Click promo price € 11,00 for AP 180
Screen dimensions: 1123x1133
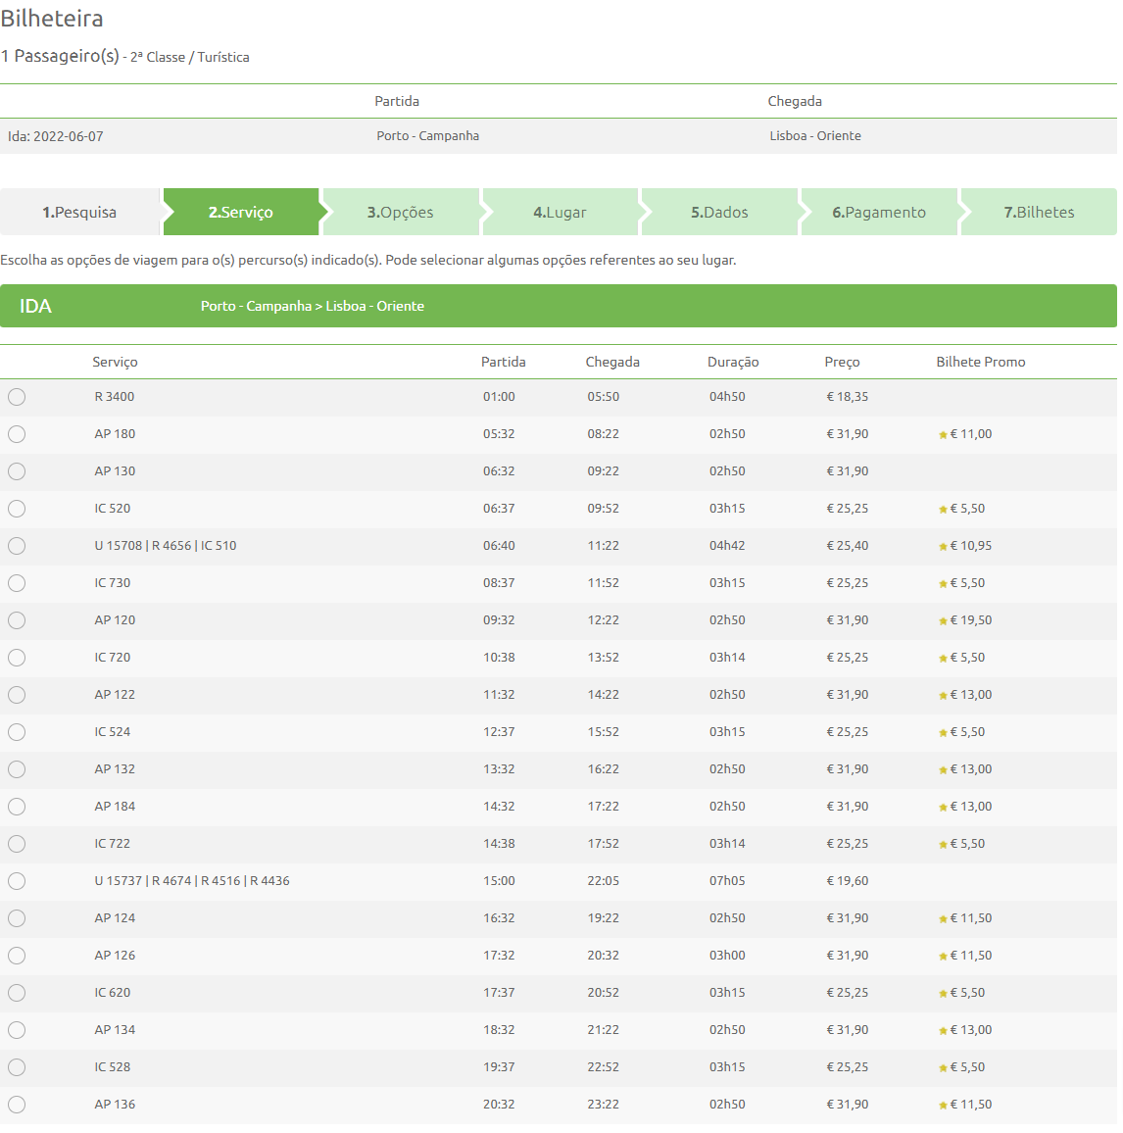pos(970,434)
